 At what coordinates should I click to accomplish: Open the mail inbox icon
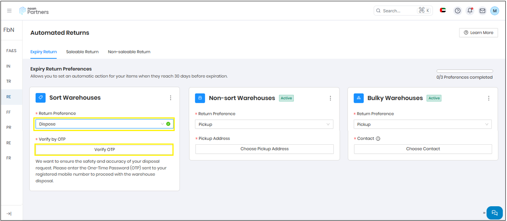(482, 11)
